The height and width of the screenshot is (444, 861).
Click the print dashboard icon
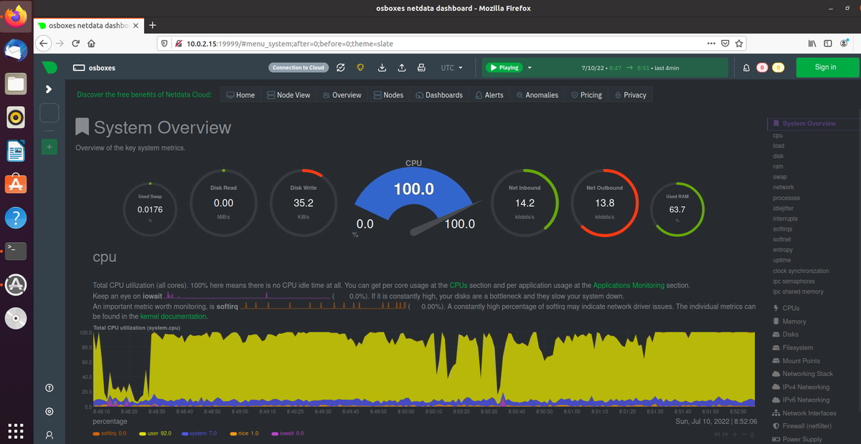pos(421,67)
